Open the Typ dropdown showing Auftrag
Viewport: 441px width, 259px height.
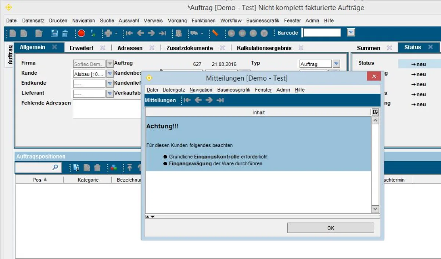click(x=336, y=63)
